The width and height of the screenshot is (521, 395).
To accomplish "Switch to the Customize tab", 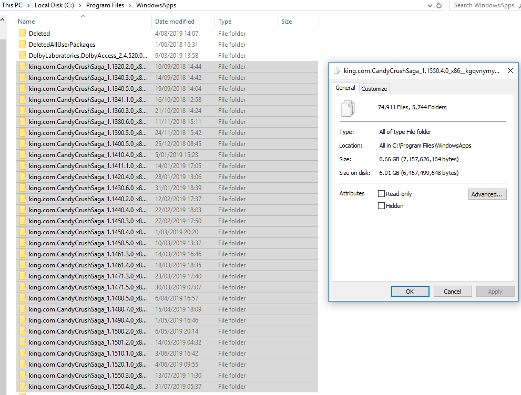I will point(374,89).
